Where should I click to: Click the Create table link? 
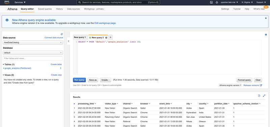(x=56, y=64)
